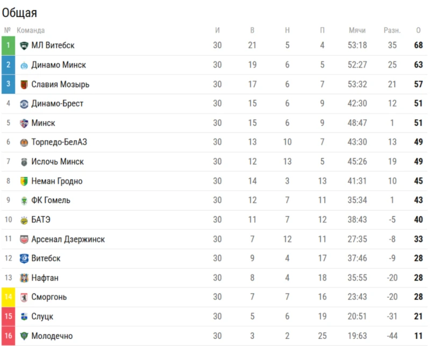Open the ФК Гомель team link

coord(51,201)
